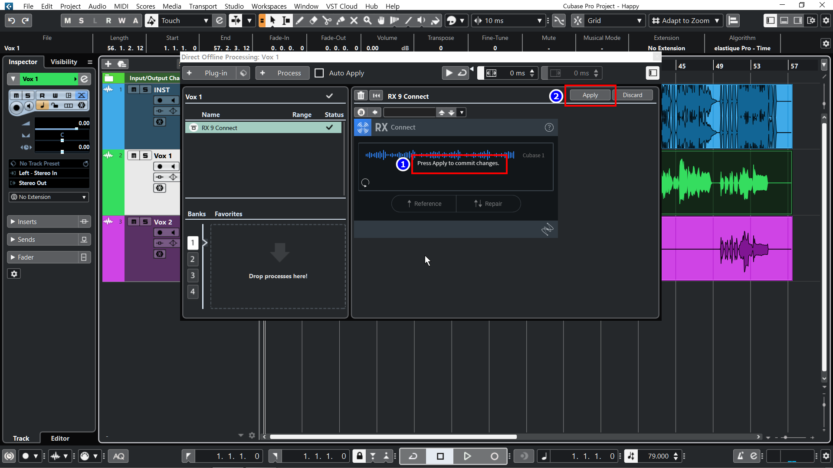Click the RX Connect help icon
The width and height of the screenshot is (833, 468).
[x=549, y=127]
